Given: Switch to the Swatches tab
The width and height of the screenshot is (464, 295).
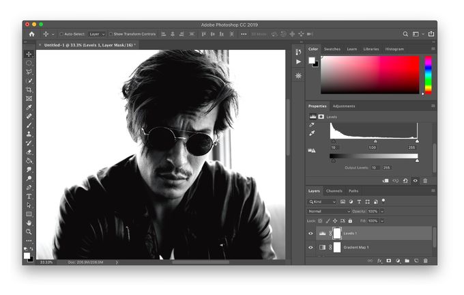Looking at the screenshot, I should [x=332, y=49].
